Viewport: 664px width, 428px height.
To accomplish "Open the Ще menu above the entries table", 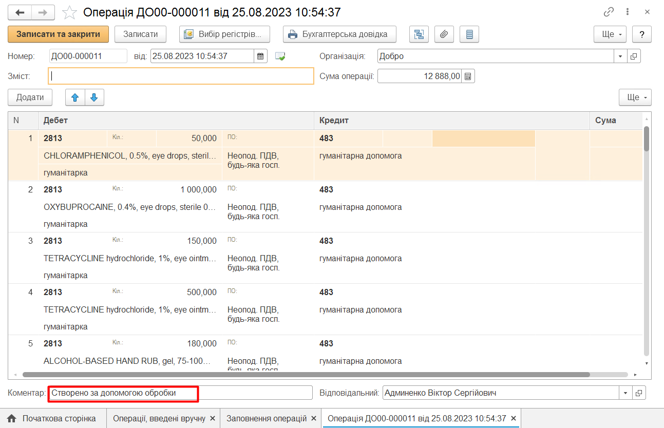I will (635, 98).
